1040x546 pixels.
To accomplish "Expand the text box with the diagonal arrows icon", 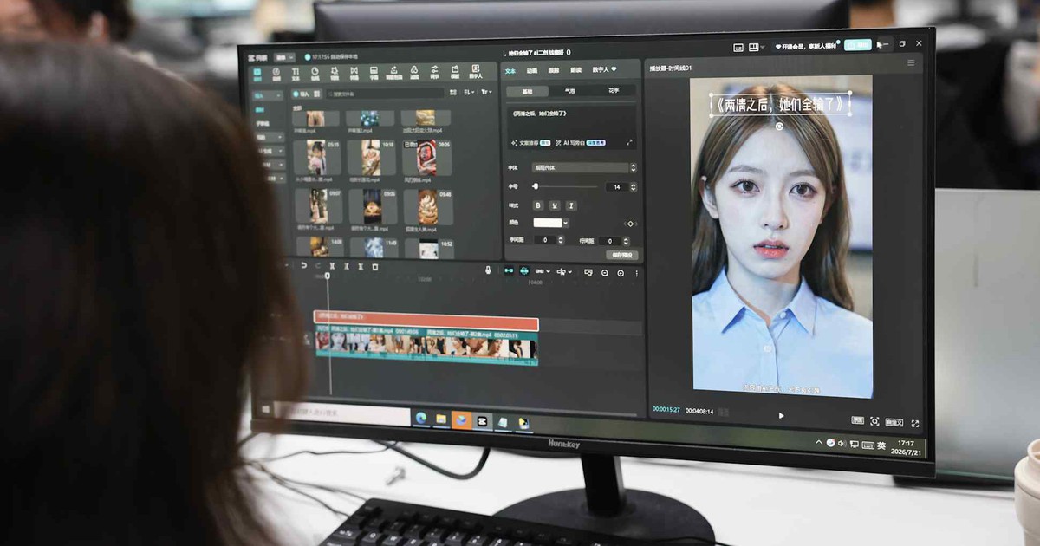I will click(x=629, y=142).
